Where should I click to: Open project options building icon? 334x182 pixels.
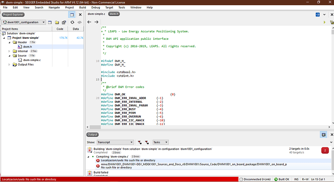coord(64,23)
